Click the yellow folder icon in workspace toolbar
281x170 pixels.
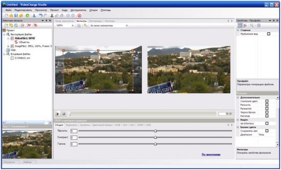(11, 25)
